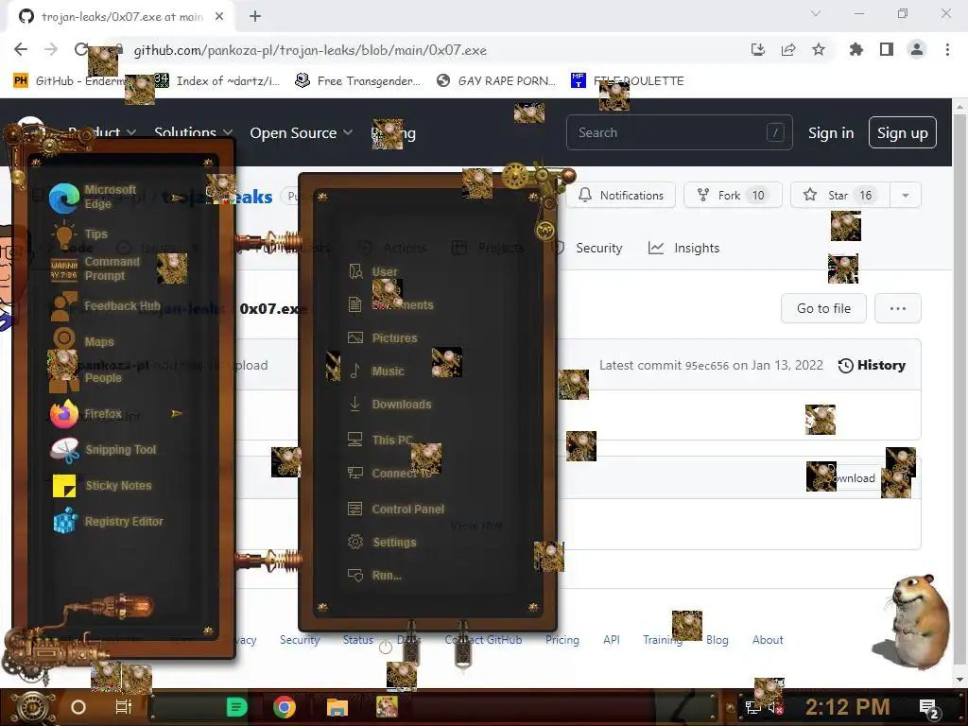The height and width of the screenshot is (726, 968).
Task: Click the network tray icon
Action: [752, 707]
